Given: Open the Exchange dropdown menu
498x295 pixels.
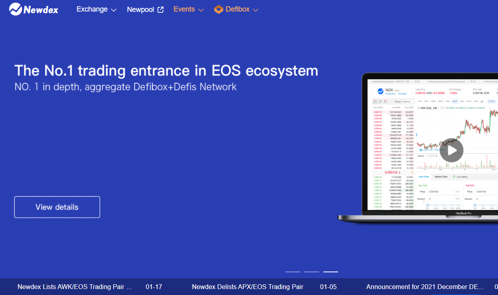Looking at the screenshot, I should pyautogui.click(x=96, y=9).
